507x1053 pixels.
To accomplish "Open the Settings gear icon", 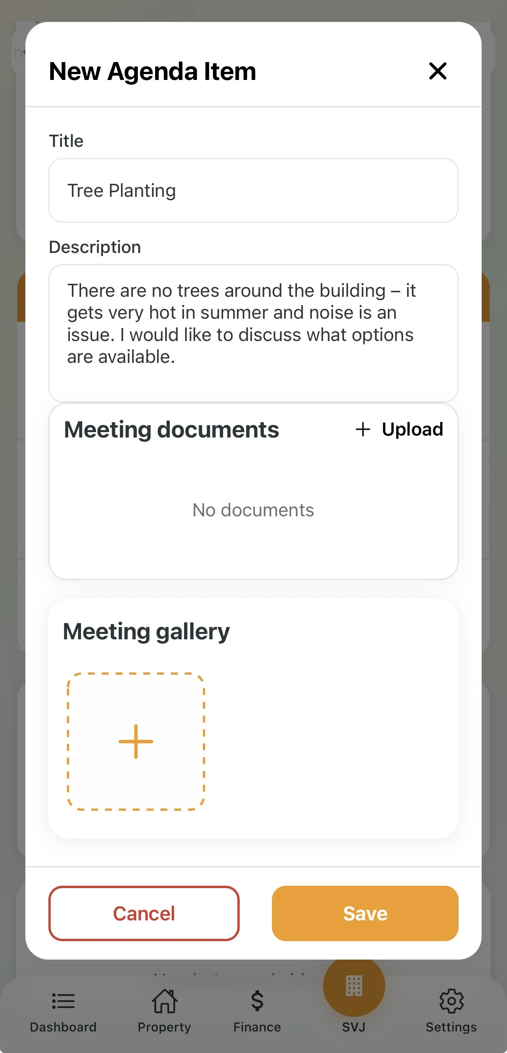I will click(x=451, y=1001).
